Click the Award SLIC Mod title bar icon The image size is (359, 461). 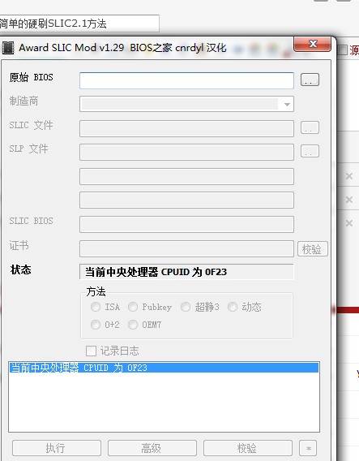click(x=8, y=48)
